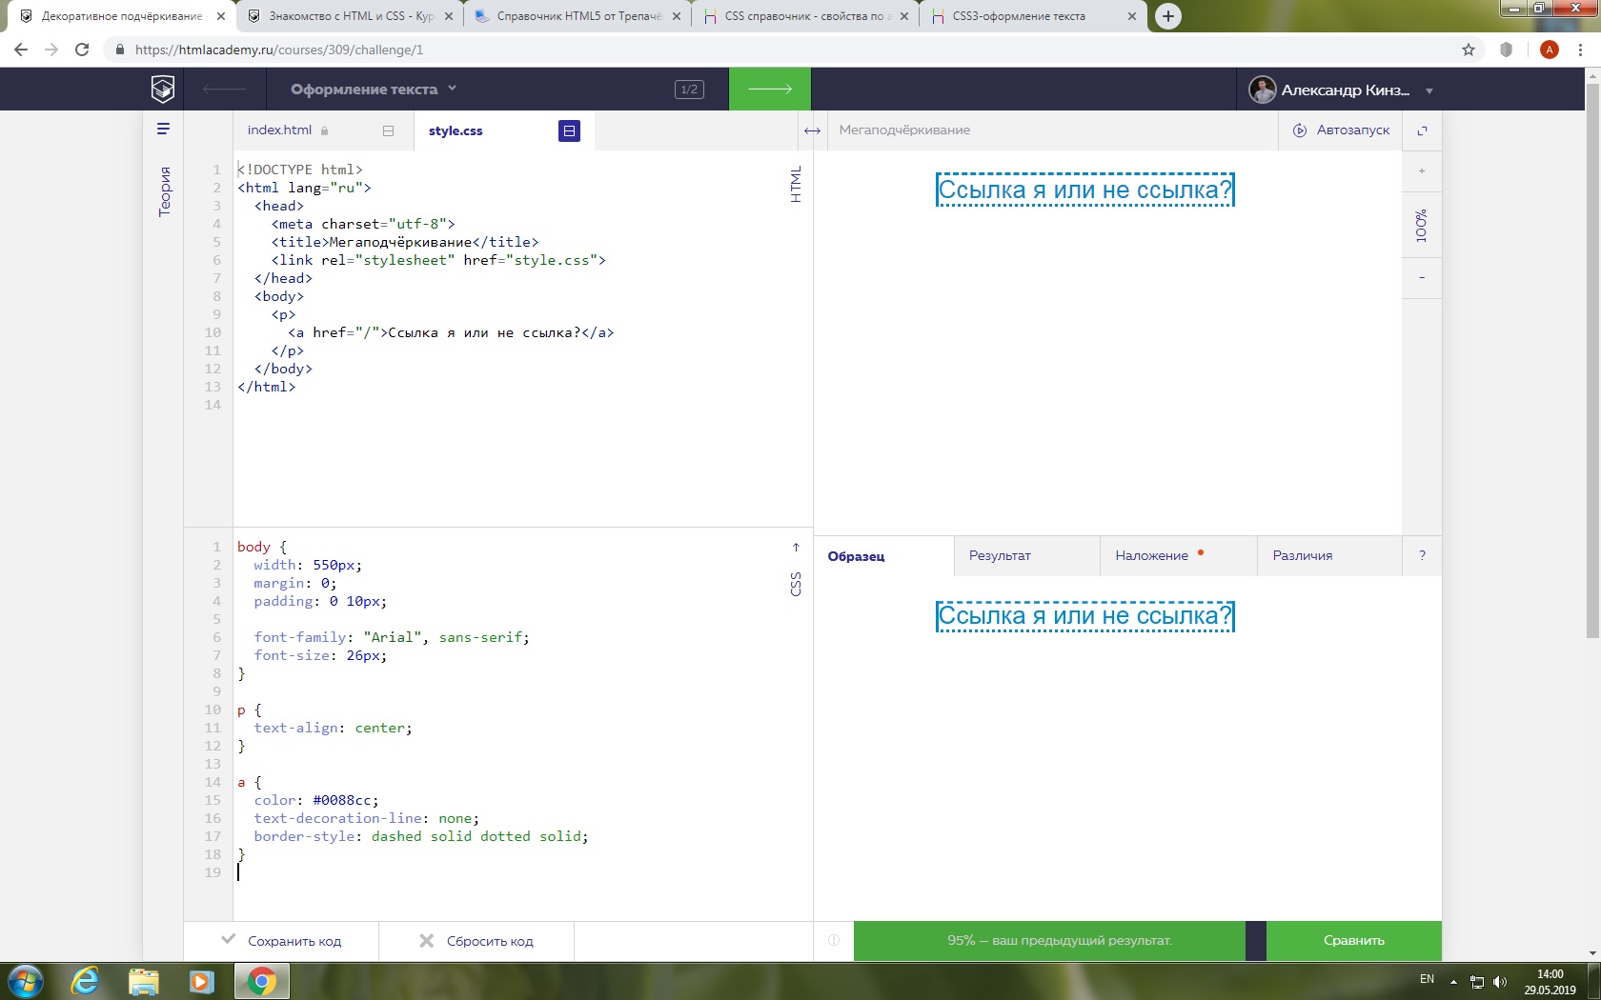This screenshot has width=1601, height=1000.
Task: Click the HTML Academy shield logo
Action: [x=163, y=89]
